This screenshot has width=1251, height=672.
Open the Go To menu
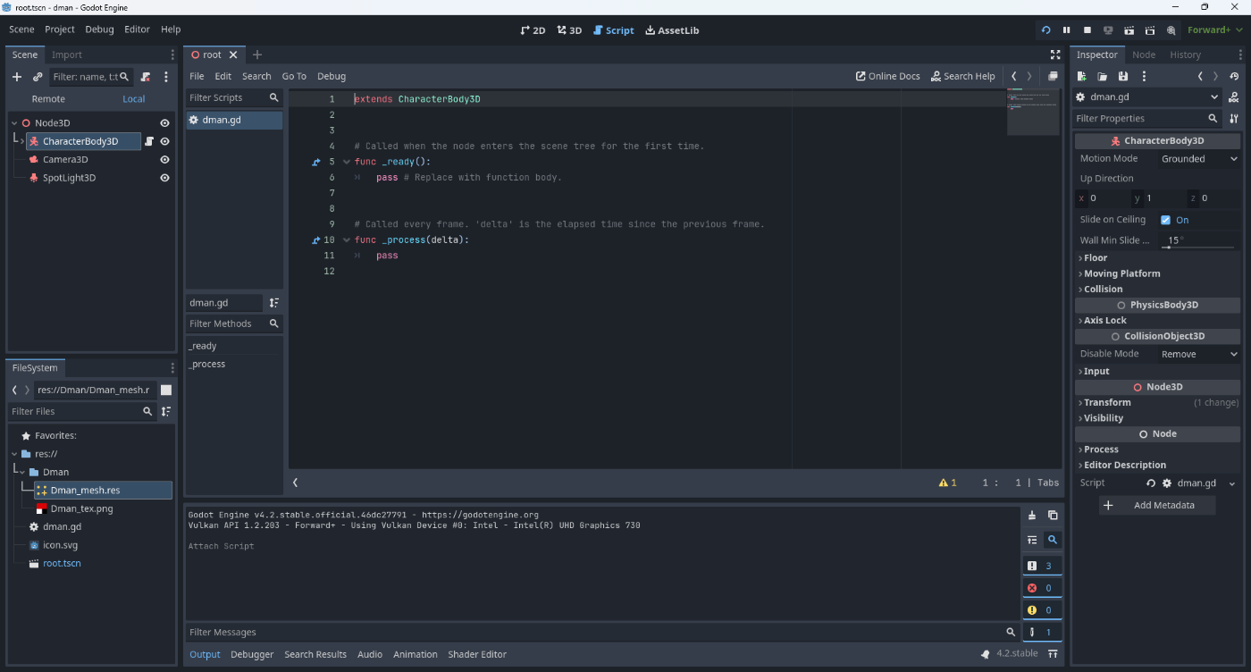pos(294,76)
